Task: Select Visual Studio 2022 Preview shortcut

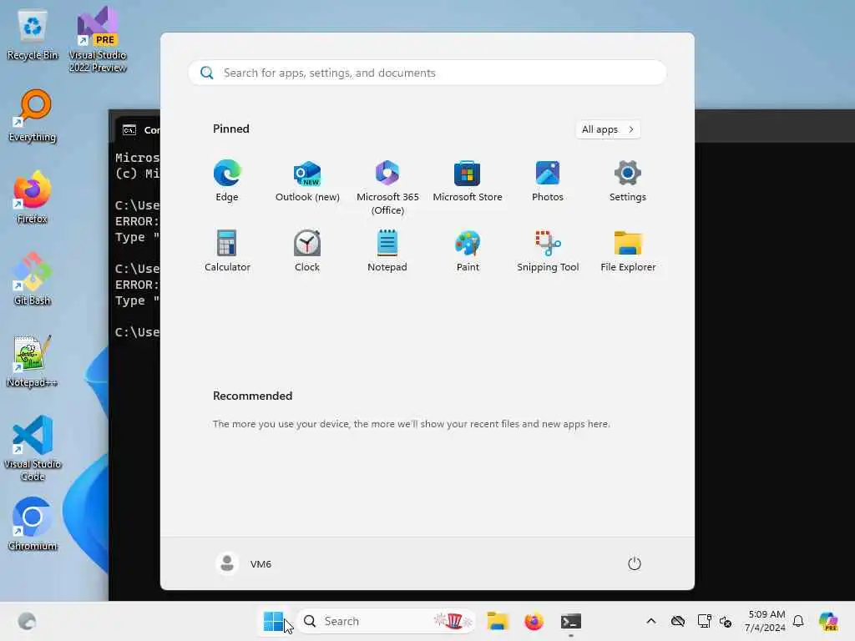Action: tap(98, 39)
